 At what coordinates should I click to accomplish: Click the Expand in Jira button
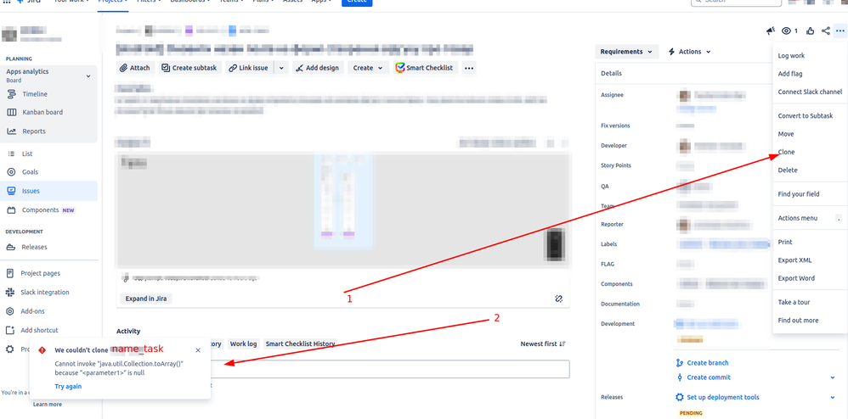(x=145, y=299)
